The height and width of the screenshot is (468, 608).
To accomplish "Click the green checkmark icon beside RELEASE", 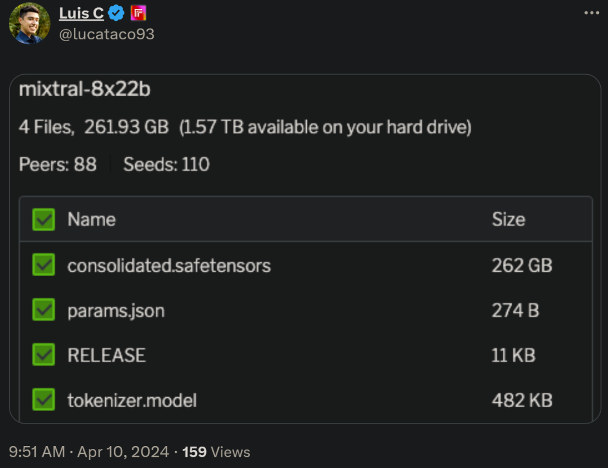I will (44, 355).
